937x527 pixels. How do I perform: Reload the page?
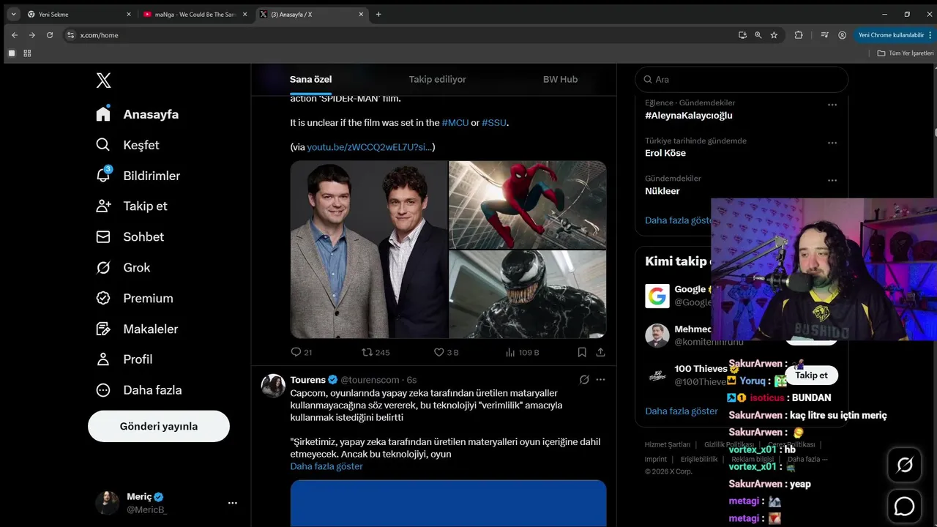click(x=50, y=35)
